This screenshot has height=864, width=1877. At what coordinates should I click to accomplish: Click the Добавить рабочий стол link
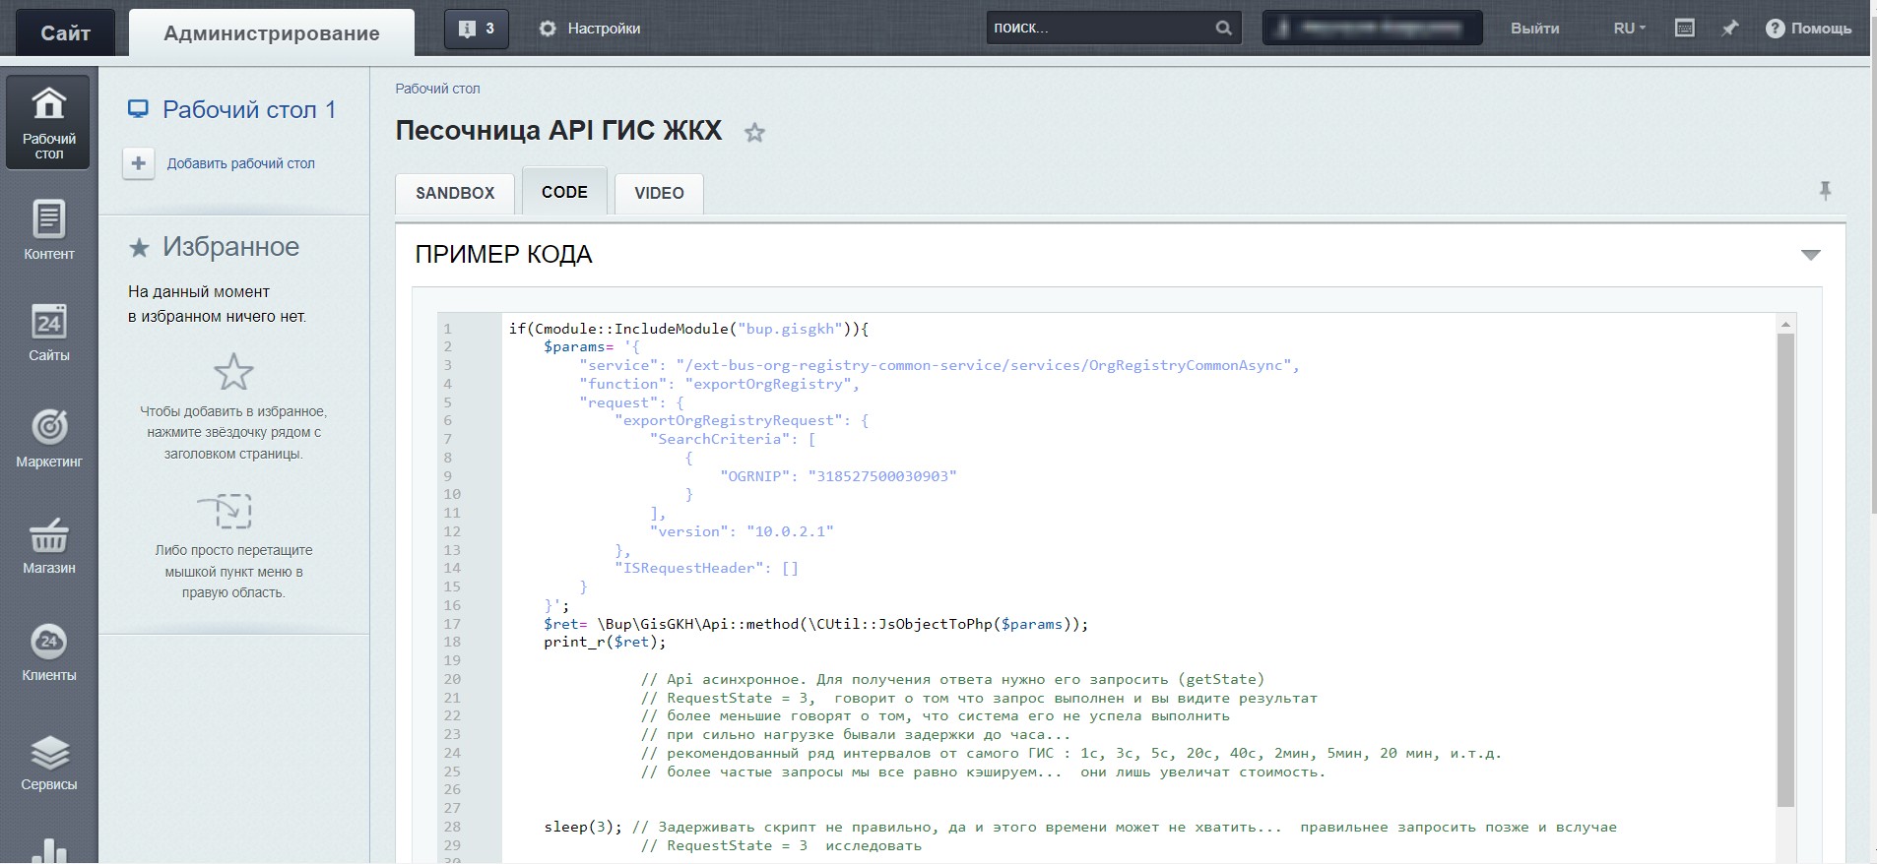[x=241, y=163]
